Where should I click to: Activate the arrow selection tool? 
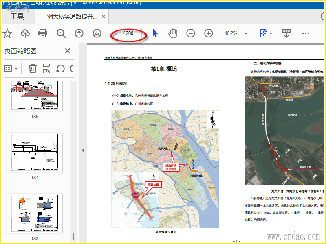click(x=155, y=33)
